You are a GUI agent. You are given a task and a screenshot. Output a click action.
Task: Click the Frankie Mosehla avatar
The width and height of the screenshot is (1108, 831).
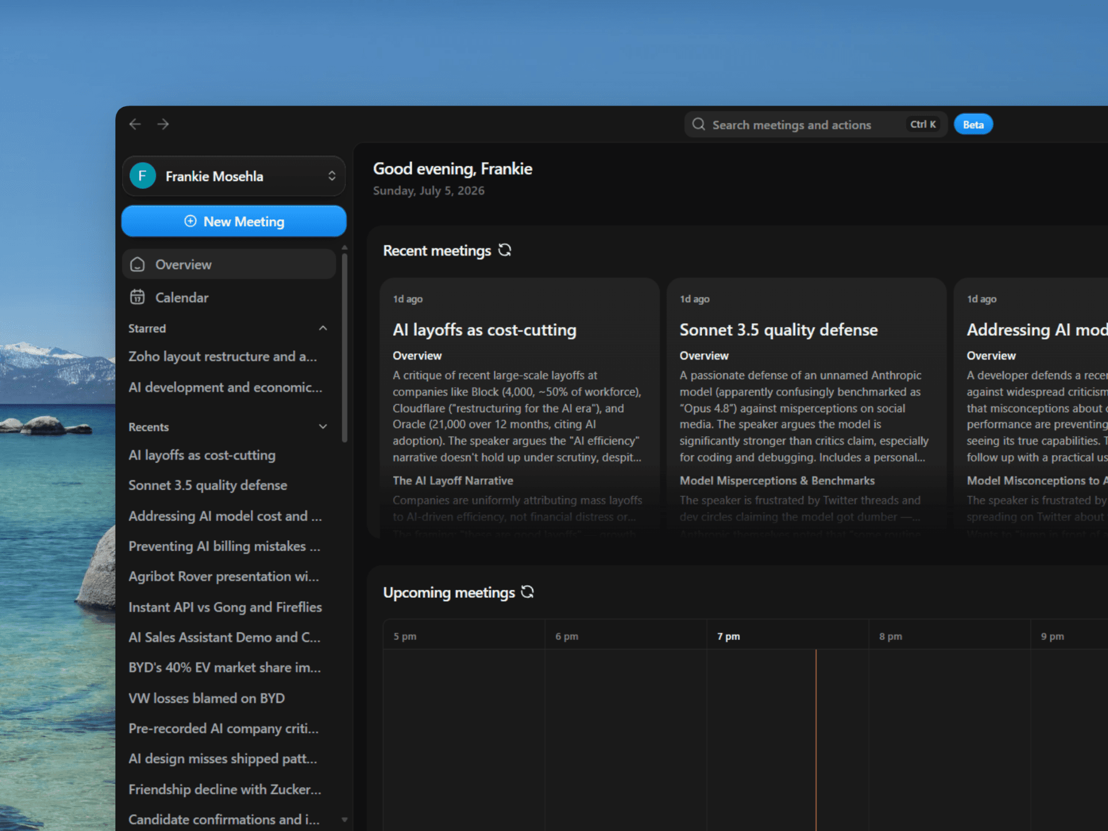click(143, 176)
